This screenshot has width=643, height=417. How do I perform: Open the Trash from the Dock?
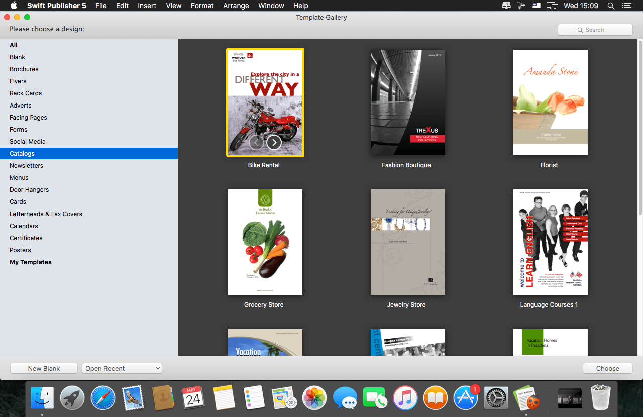pos(601,397)
